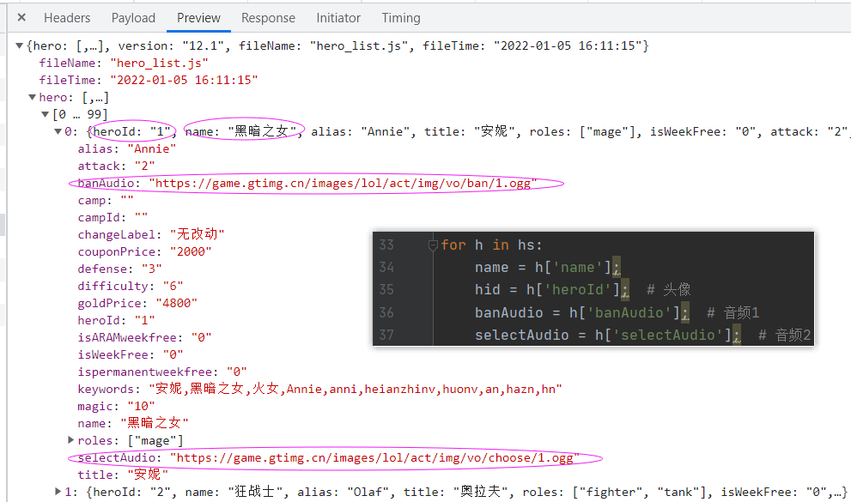Click the alias "Annie" property row
Viewport: 851px width, 502px height.
pos(127,149)
